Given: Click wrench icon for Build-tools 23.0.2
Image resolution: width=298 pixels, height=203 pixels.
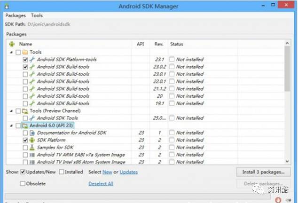Looking at the screenshot, I should coord(32,67).
